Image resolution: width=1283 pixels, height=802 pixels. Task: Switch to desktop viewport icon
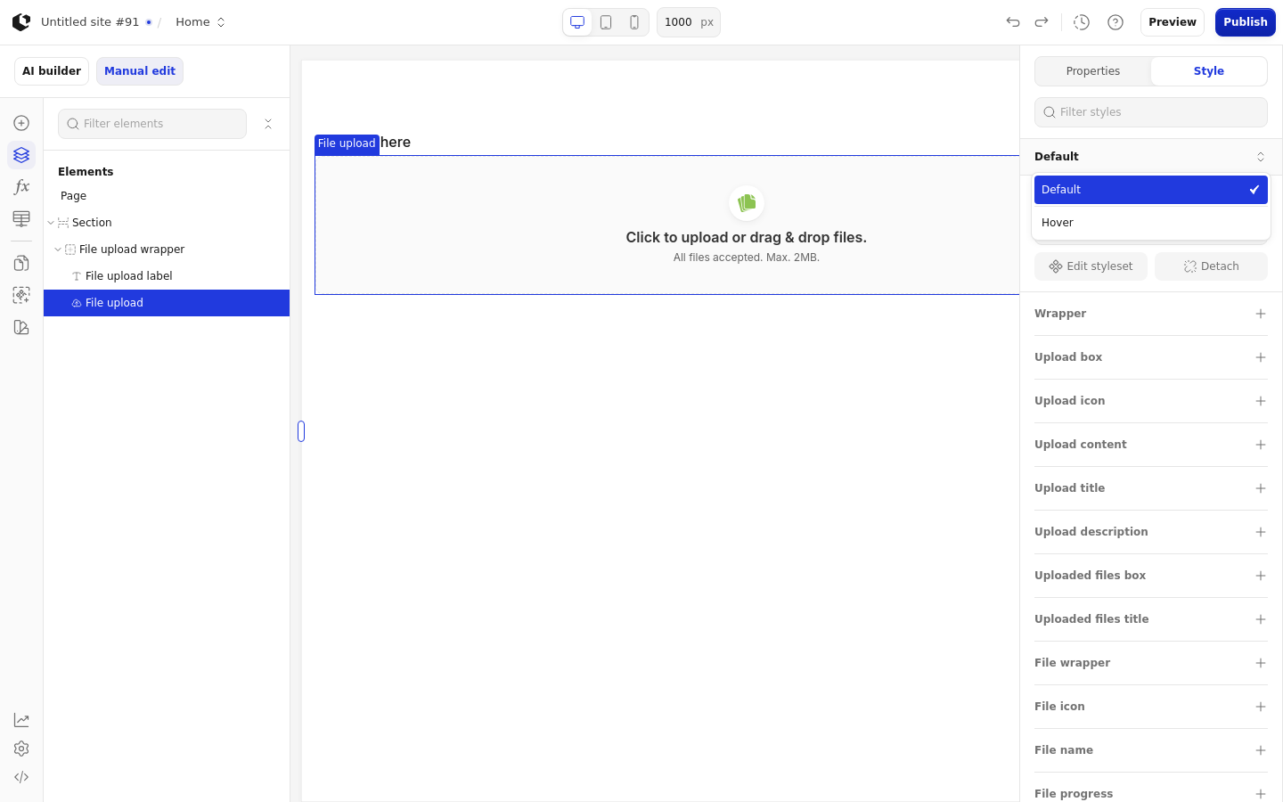(x=577, y=22)
